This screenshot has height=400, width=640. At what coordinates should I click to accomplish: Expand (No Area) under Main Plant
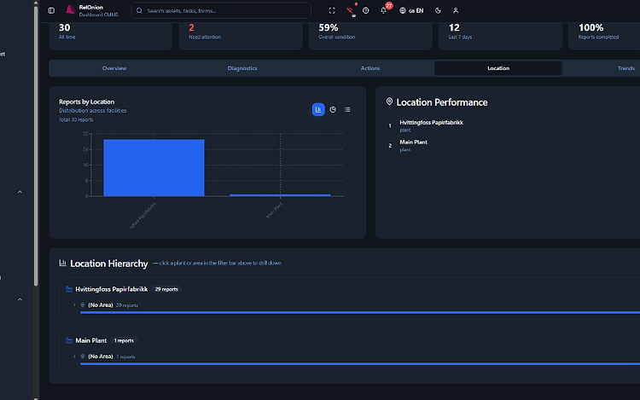(74, 357)
